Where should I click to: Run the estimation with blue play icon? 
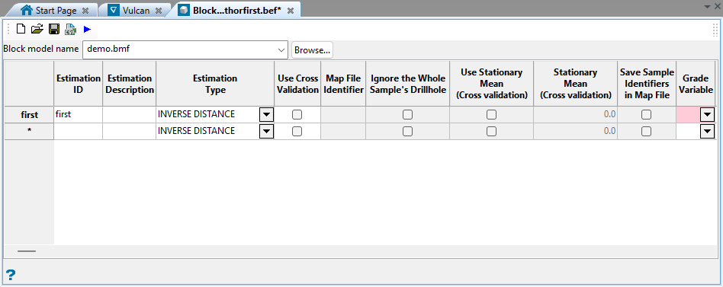87,30
